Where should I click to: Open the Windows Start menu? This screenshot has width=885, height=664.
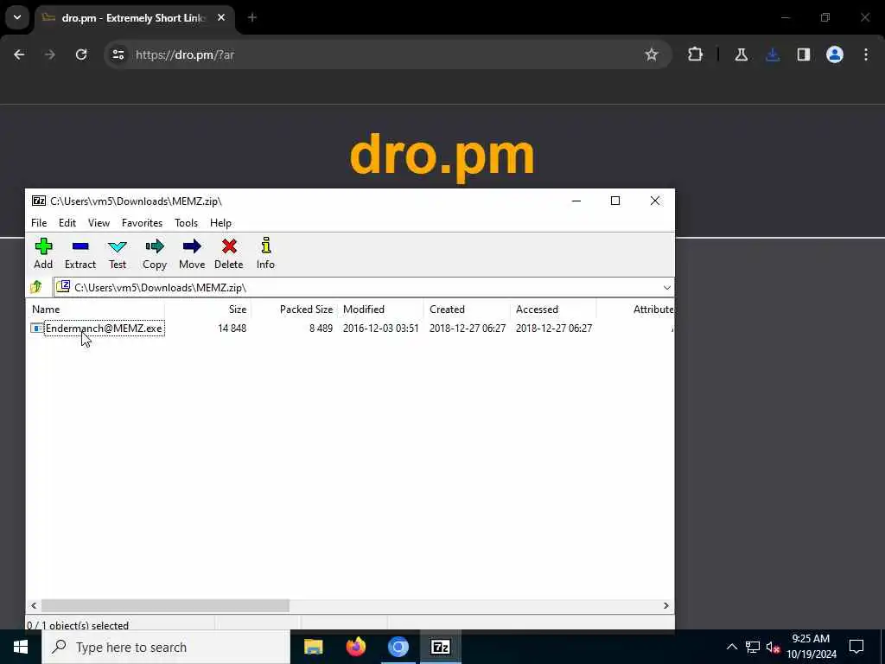[x=21, y=647]
